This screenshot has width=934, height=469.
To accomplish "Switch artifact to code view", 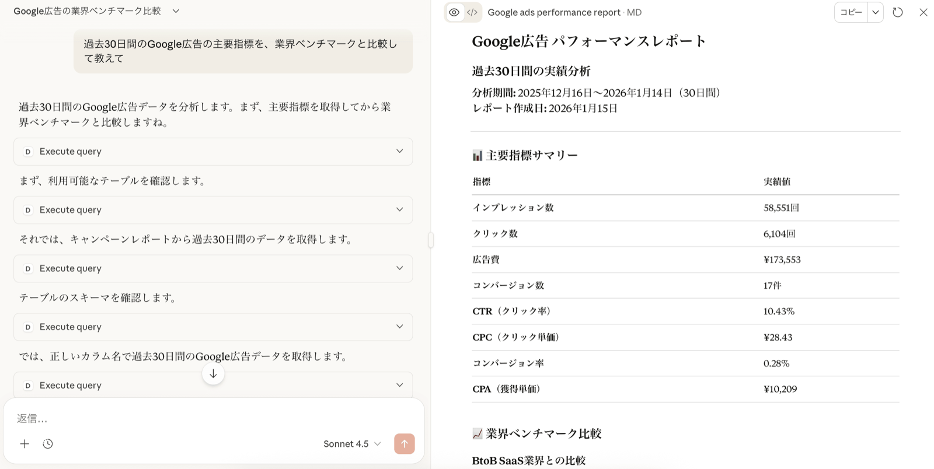I will coord(472,12).
